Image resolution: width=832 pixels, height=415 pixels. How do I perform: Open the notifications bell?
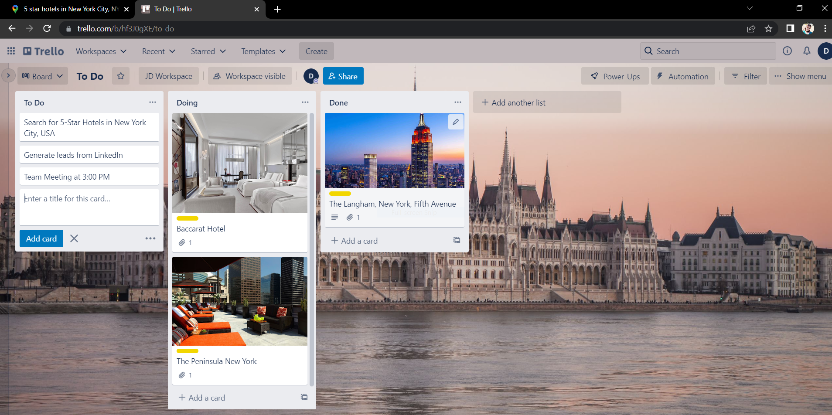807,51
